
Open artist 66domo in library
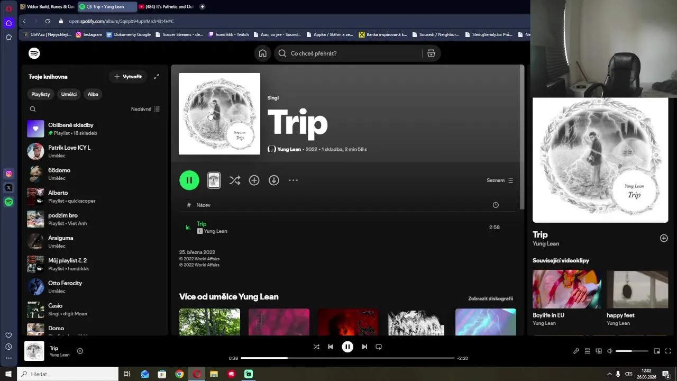(x=95, y=174)
